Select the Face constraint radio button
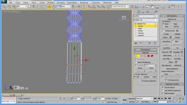187x105 pixels. tap(163, 27)
